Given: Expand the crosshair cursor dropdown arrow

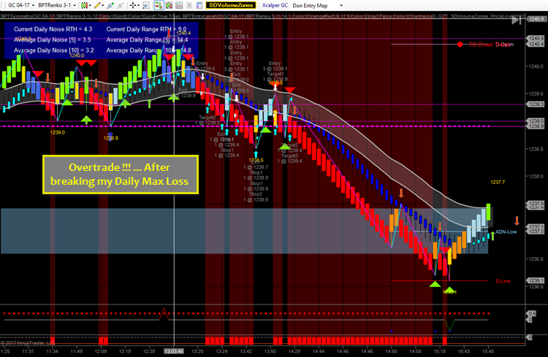Looking at the screenshot, I should tap(138, 5).
